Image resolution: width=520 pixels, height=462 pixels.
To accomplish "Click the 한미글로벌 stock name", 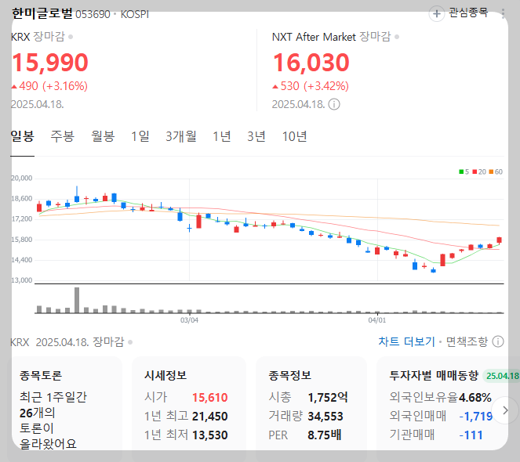I will coord(42,13).
